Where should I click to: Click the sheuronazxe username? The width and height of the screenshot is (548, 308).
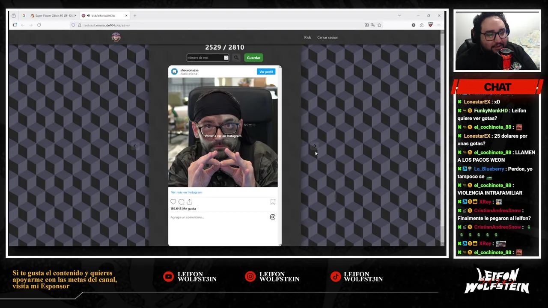coord(189,70)
